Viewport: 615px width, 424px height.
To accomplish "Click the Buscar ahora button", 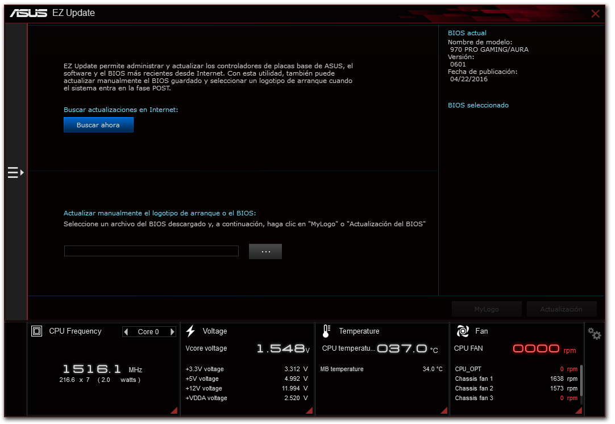I will (x=98, y=125).
